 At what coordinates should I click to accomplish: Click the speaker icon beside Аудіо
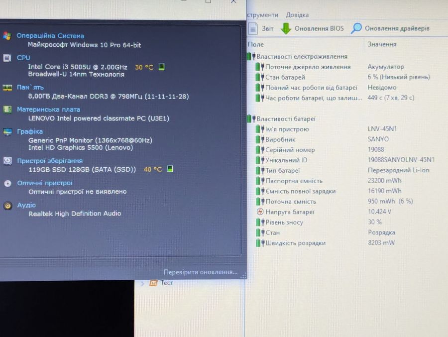tap(7, 206)
